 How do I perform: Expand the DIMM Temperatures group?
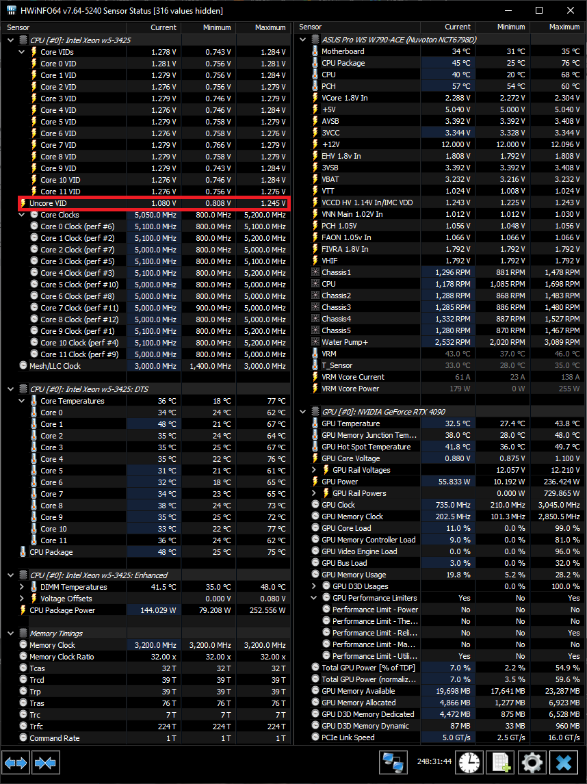coord(23,587)
